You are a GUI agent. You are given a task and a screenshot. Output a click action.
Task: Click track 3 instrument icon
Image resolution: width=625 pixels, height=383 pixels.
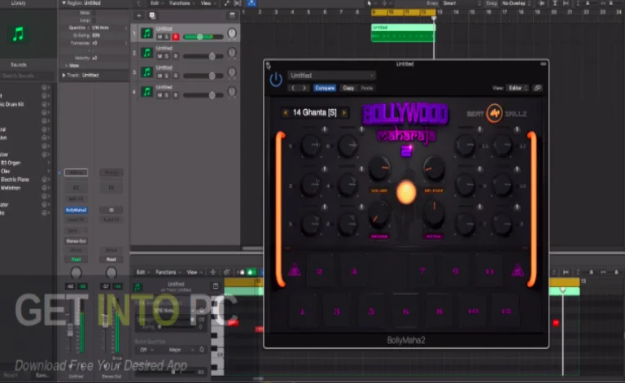pyautogui.click(x=147, y=72)
